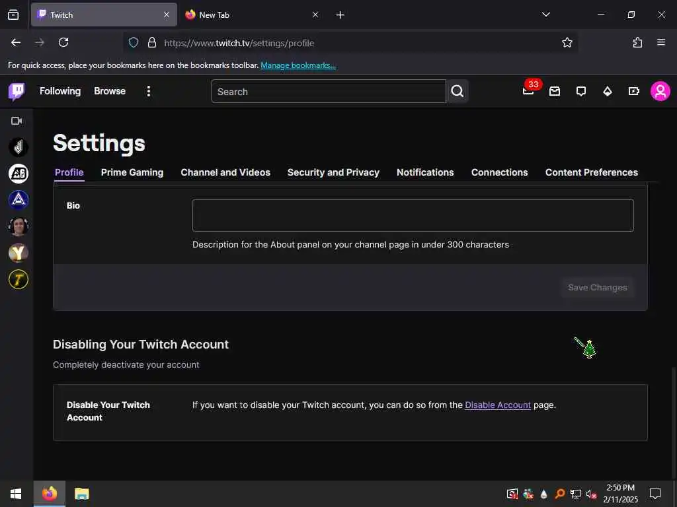
Task: Open a new tab with plus button
Action: 340,15
